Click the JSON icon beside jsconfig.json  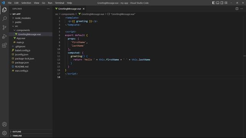coord(13,54)
